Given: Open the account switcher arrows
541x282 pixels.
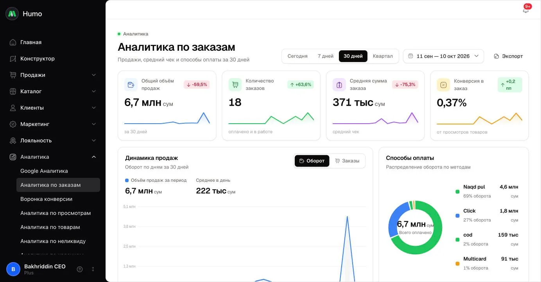Looking at the screenshot, I should click(93, 269).
